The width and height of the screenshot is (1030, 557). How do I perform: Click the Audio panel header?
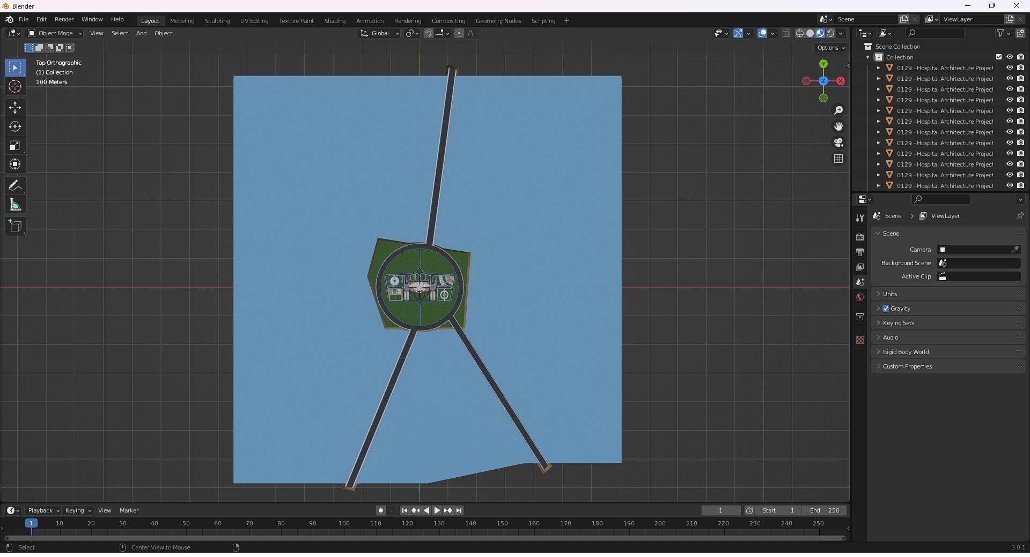(948, 337)
